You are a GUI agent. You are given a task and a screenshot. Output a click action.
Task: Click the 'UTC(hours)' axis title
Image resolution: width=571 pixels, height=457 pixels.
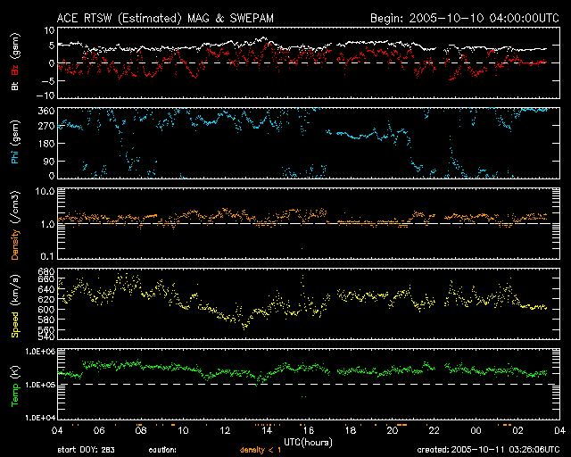pos(309,443)
